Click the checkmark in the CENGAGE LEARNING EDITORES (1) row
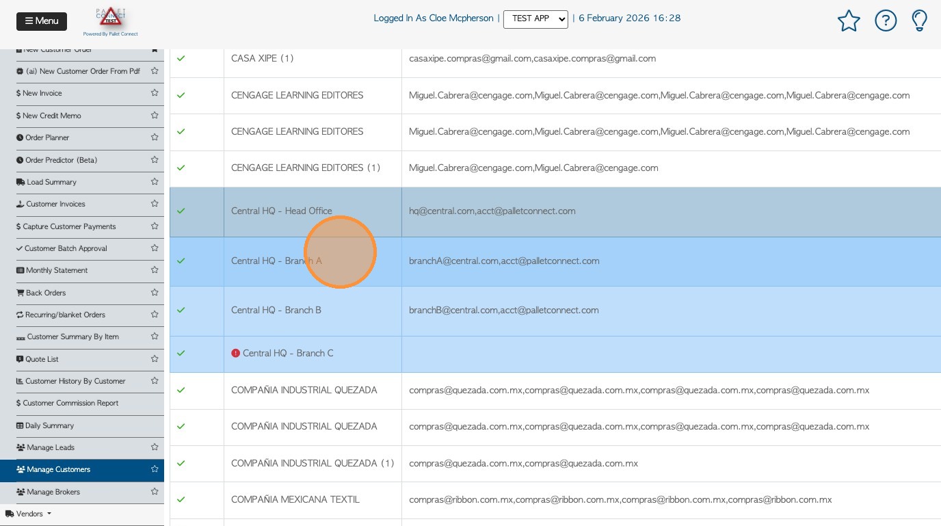The image size is (941, 526). [181, 168]
